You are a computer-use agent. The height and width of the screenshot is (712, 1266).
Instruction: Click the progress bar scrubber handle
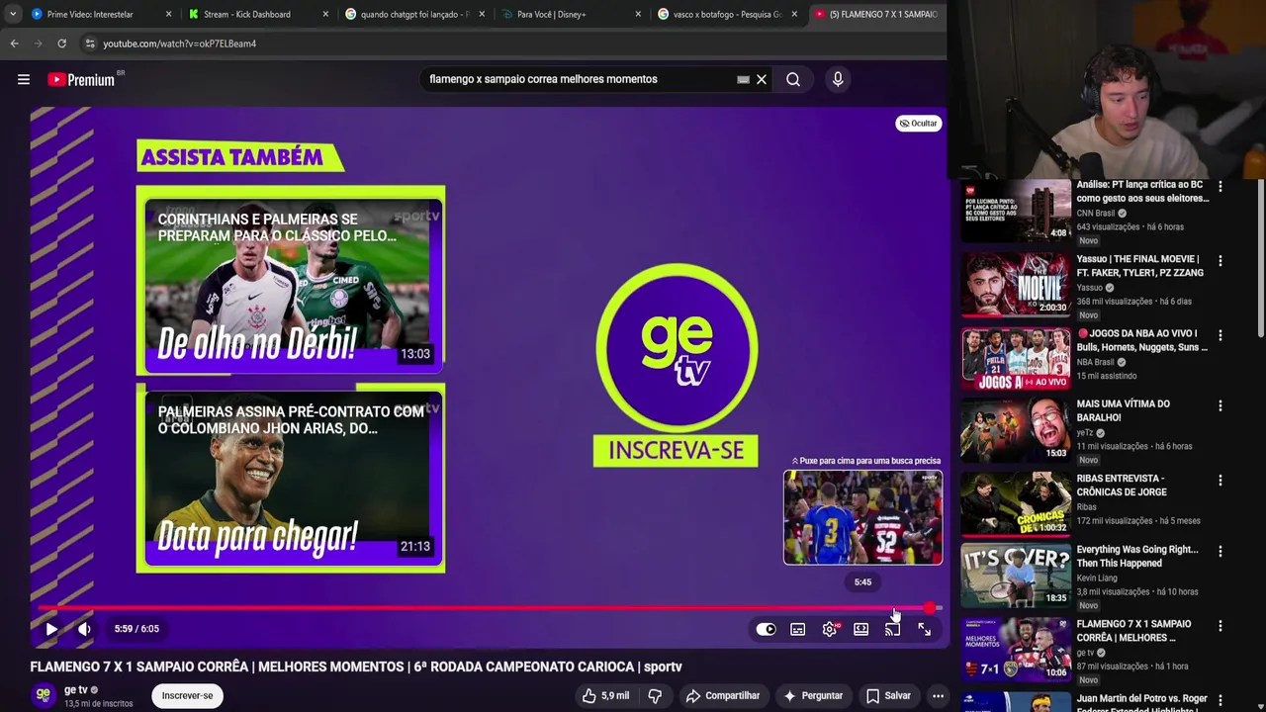[930, 608]
